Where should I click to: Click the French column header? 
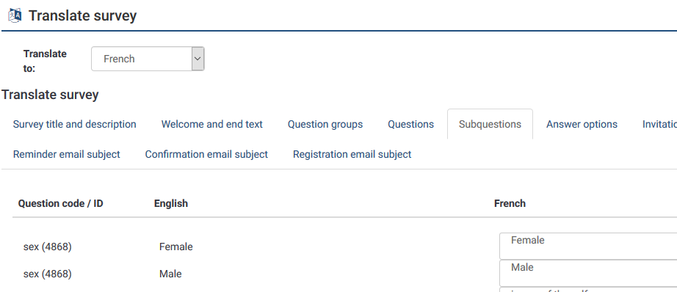[x=510, y=203]
